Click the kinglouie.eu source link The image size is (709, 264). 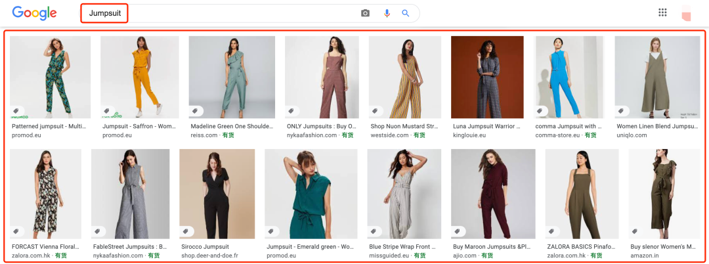(469, 135)
